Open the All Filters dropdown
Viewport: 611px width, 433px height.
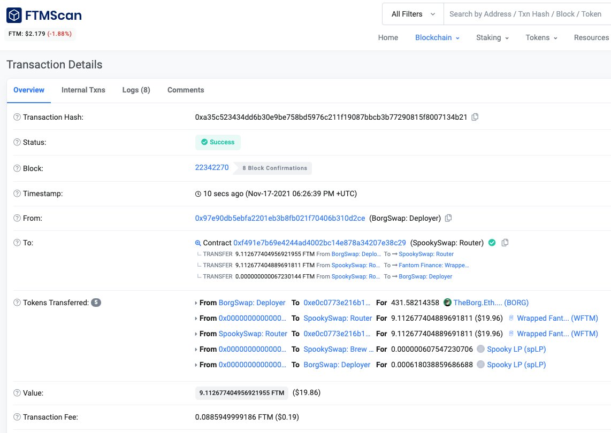click(412, 14)
